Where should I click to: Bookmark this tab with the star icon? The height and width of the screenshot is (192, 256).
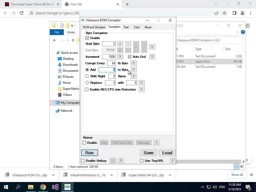224,13
